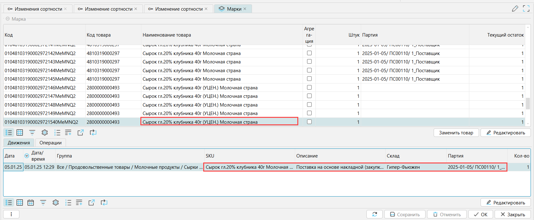Toggle Агрегация checkbox for row 2146MeMNQ2
This screenshot has width=534, height=220.
pyautogui.click(x=309, y=87)
